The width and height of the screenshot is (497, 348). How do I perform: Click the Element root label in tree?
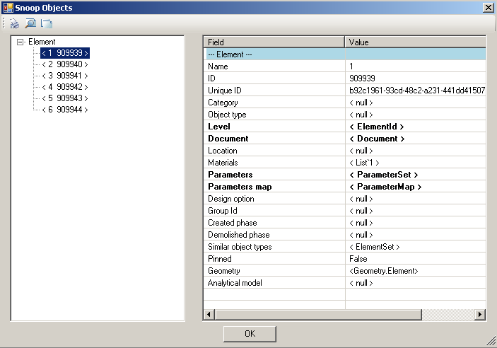[42, 42]
